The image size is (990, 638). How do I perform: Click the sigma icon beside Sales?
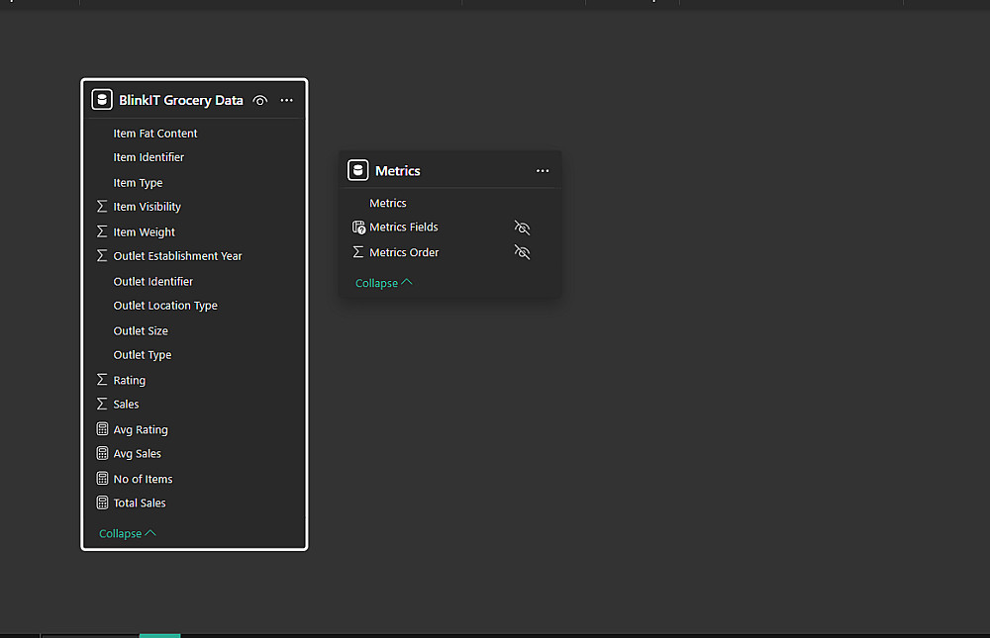102,404
